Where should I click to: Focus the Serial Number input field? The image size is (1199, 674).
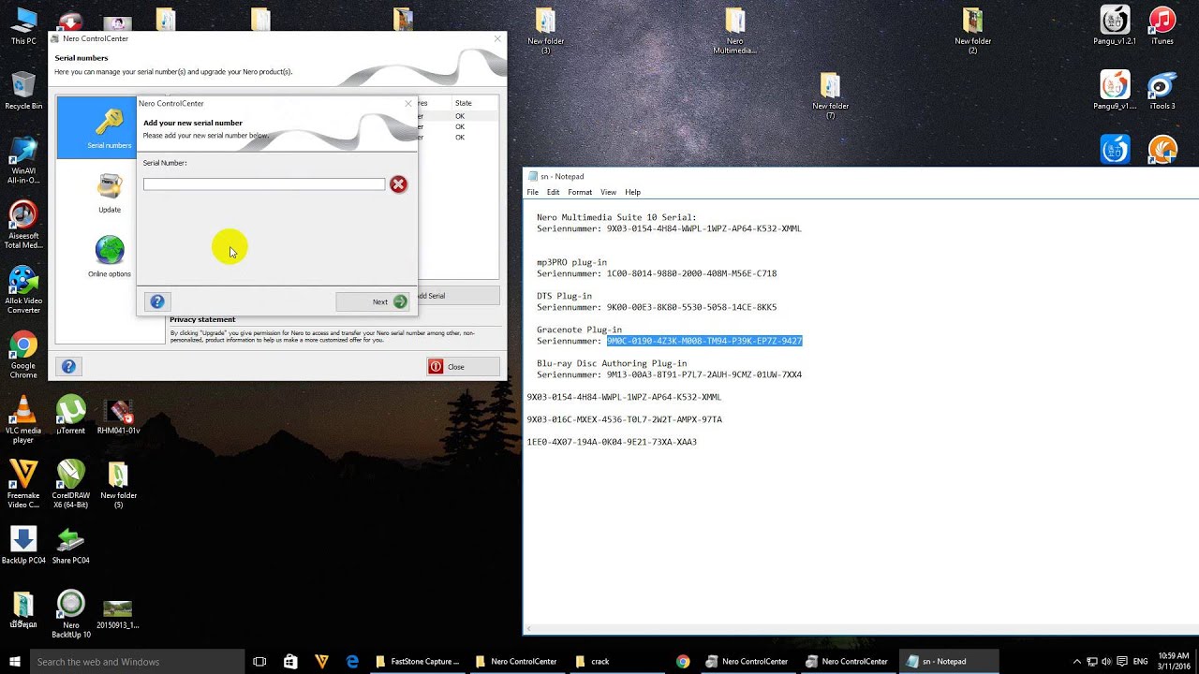point(263,184)
